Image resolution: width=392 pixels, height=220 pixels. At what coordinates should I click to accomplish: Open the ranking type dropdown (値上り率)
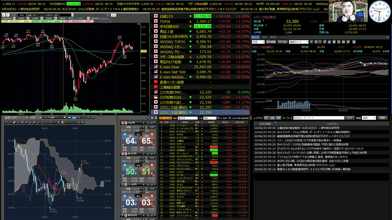click(x=188, y=118)
